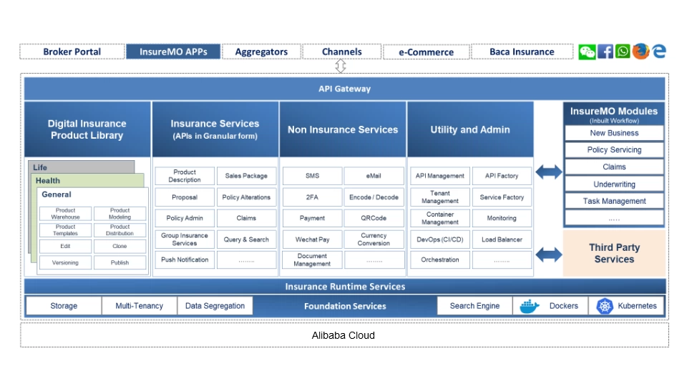687x386 pixels.
Task: Click the Search Engine box
Action: pyautogui.click(x=474, y=306)
